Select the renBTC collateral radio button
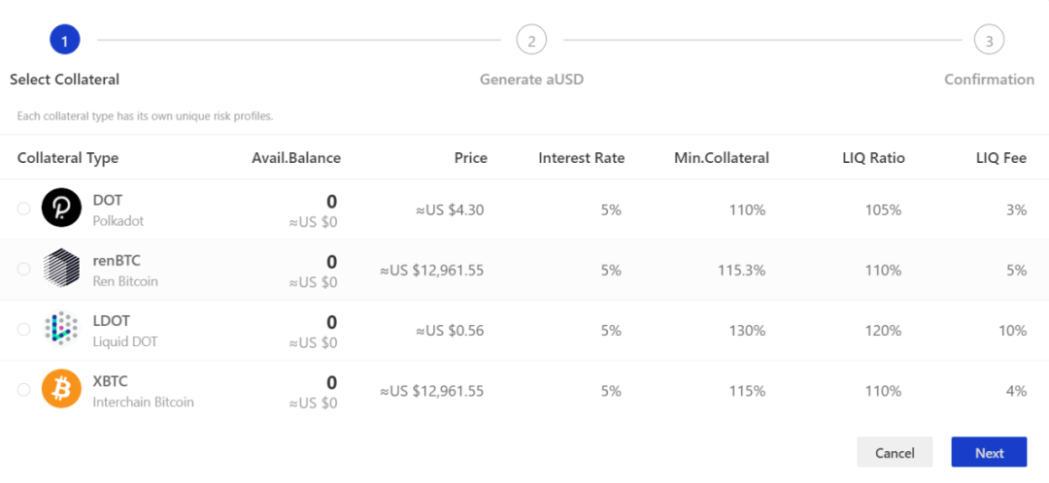 (x=24, y=269)
